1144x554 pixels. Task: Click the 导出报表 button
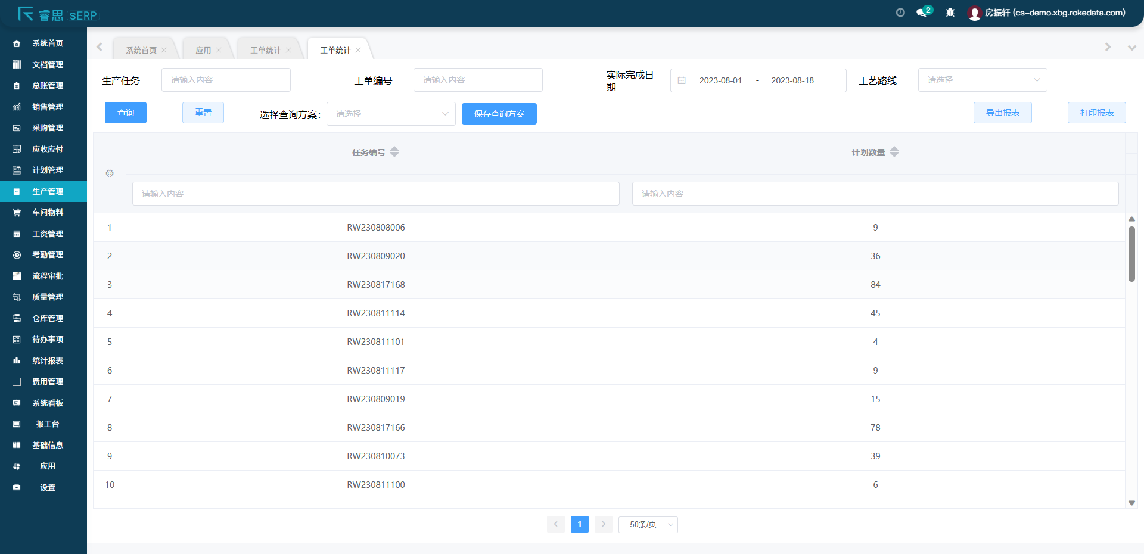1002,113
